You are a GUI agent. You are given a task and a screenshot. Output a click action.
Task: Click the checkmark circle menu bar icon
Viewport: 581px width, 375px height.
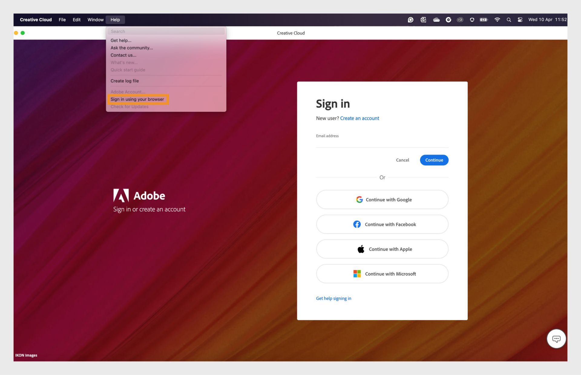pyautogui.click(x=448, y=20)
